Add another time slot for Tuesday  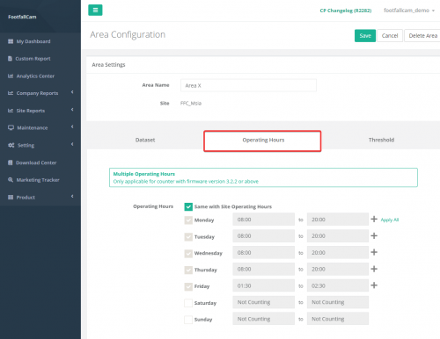[374, 235]
